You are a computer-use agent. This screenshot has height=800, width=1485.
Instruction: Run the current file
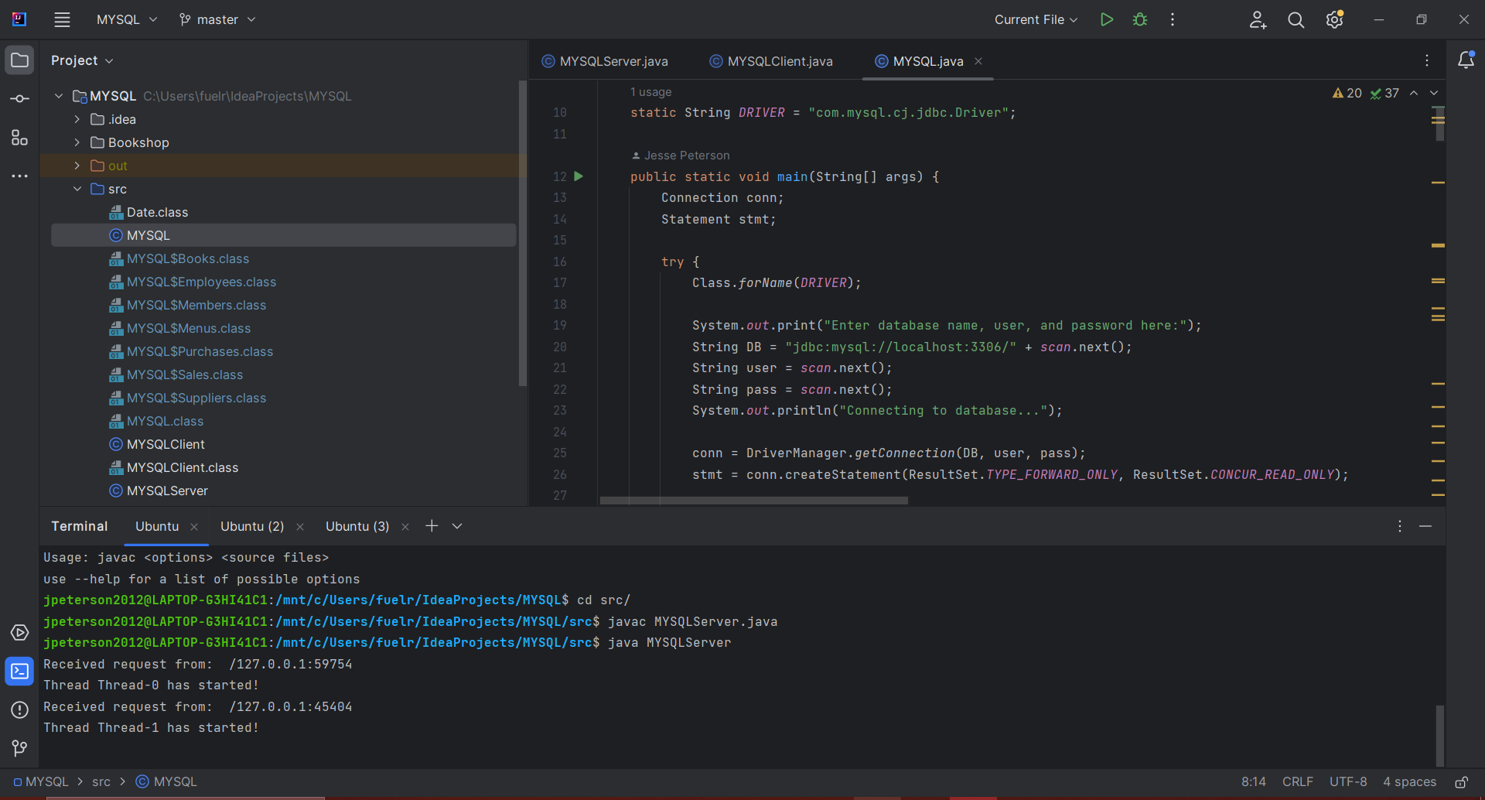1107,20
